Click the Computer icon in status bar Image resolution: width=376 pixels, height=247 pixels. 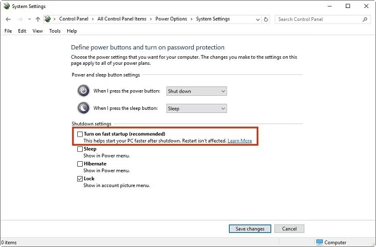click(x=319, y=242)
